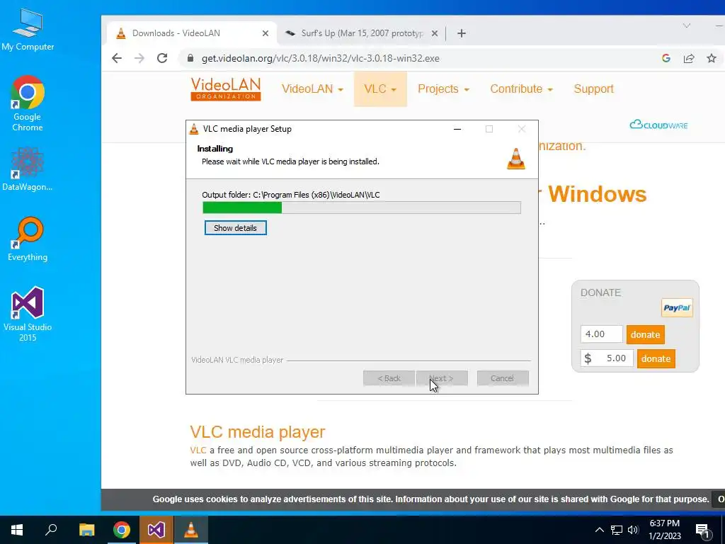Click Show details in VLC setup
The image size is (725, 544).
(x=235, y=227)
